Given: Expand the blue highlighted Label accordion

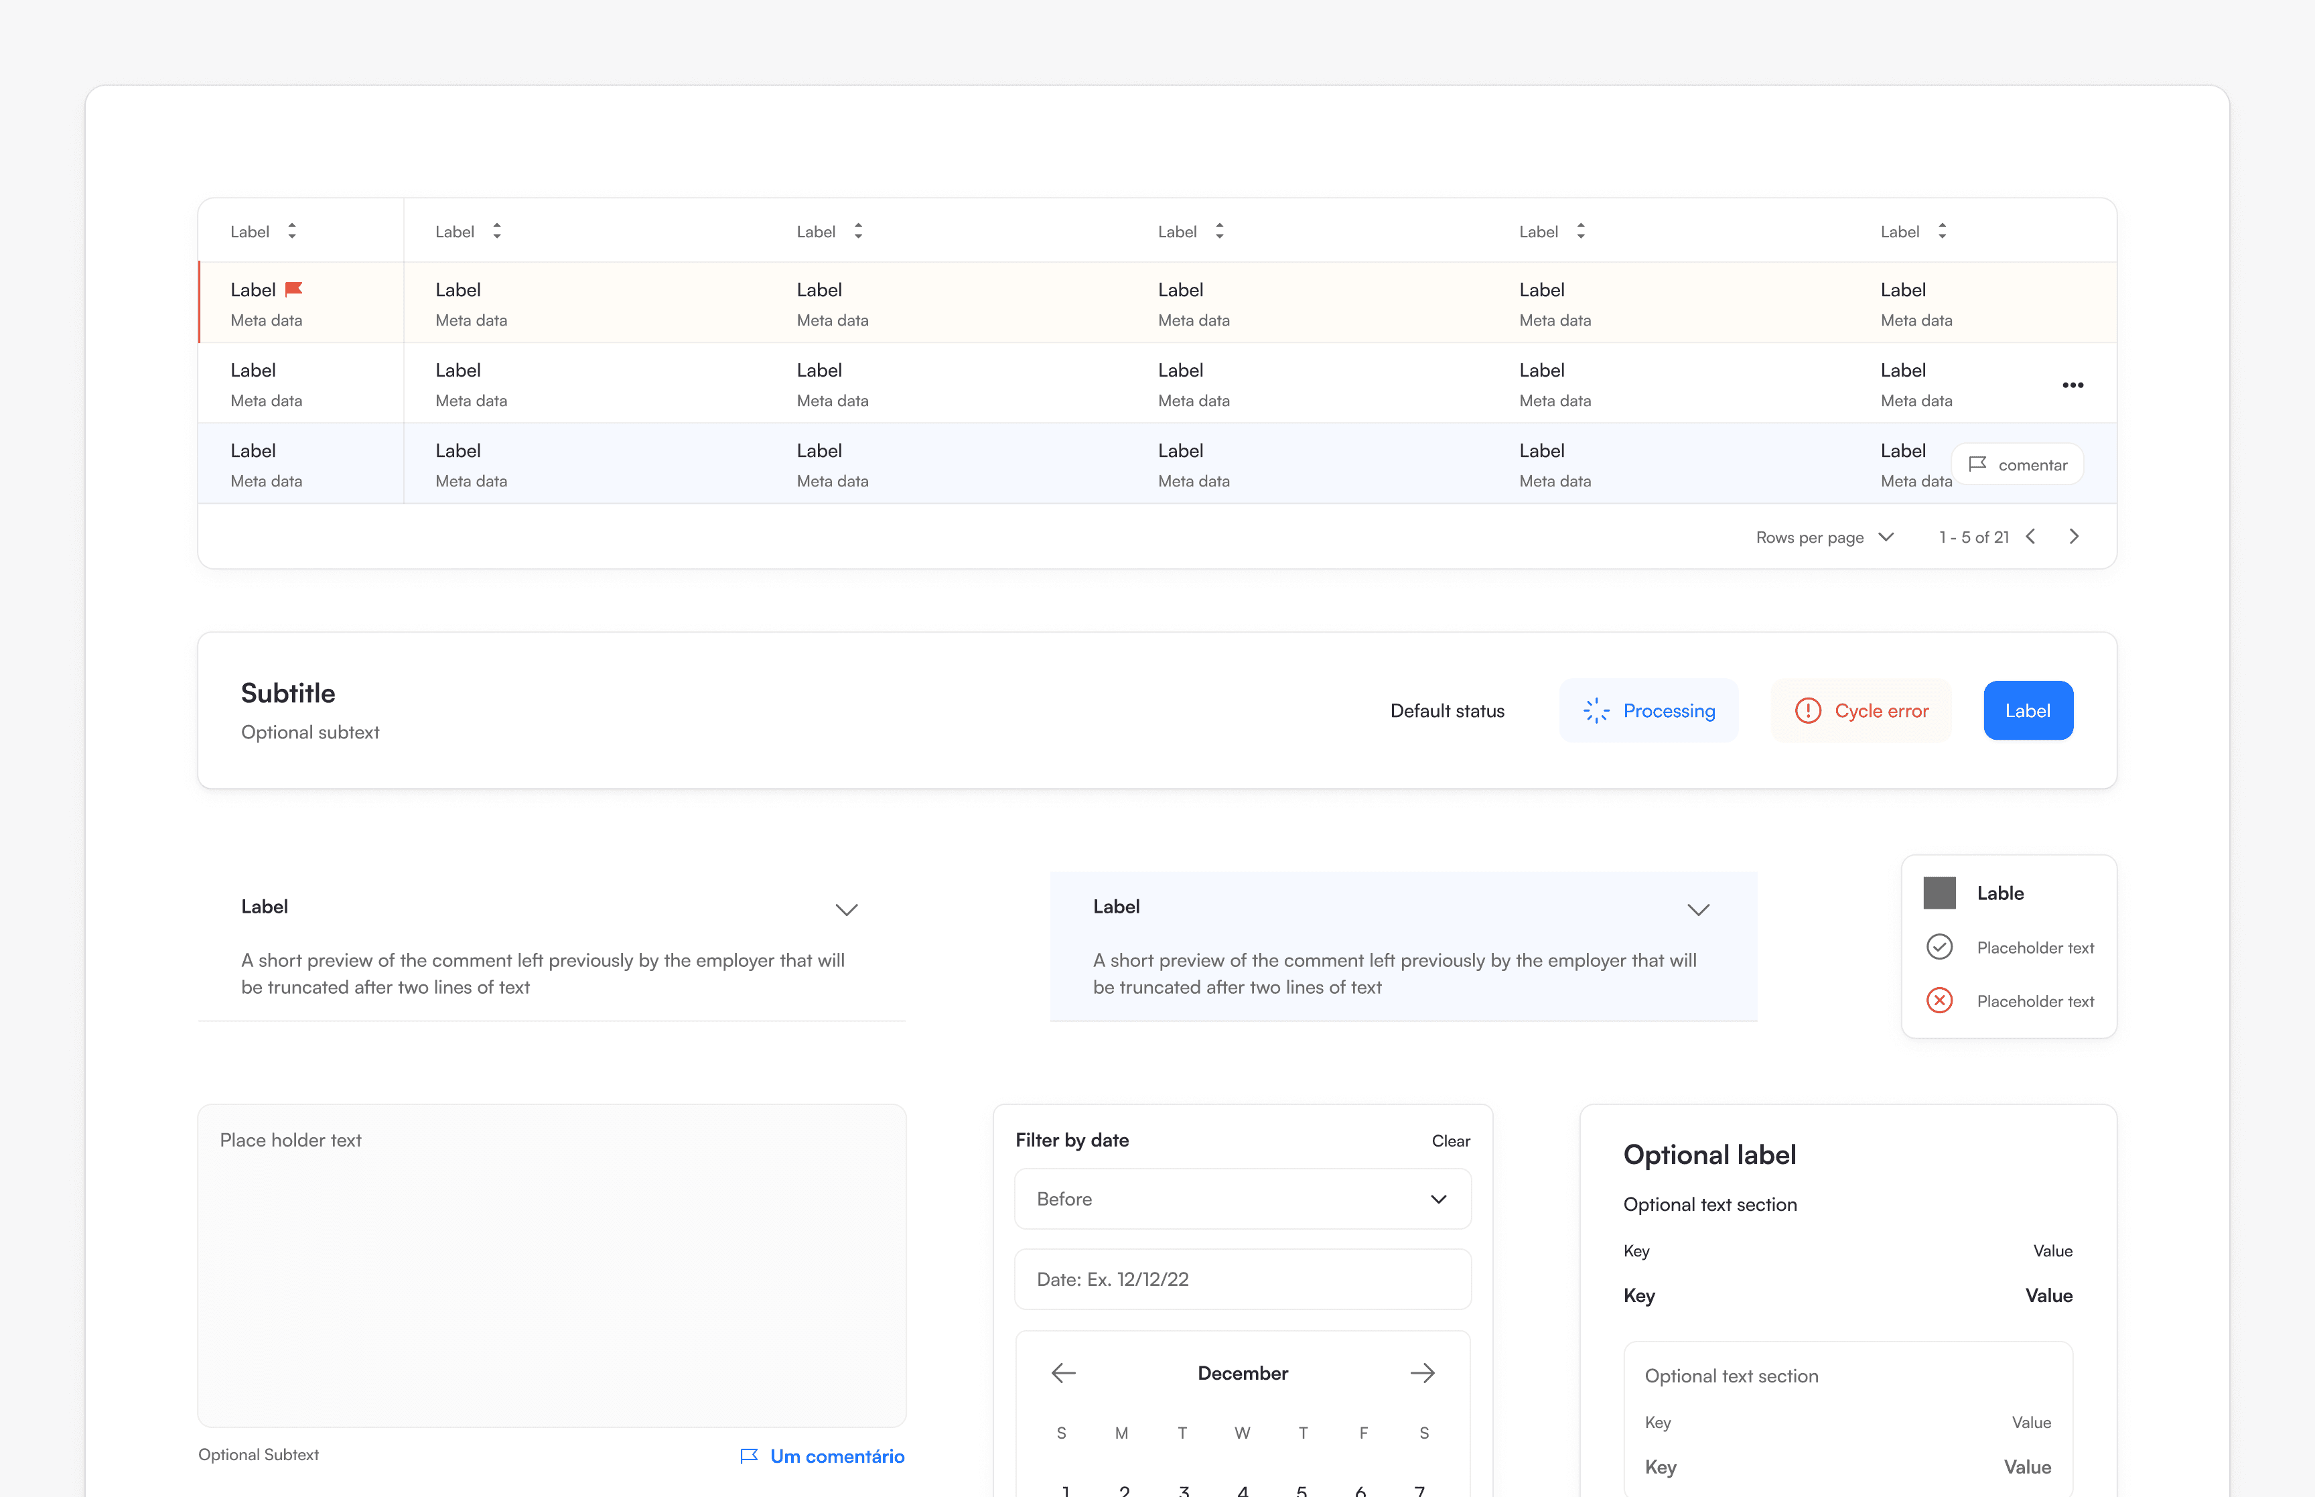Looking at the screenshot, I should point(1697,909).
